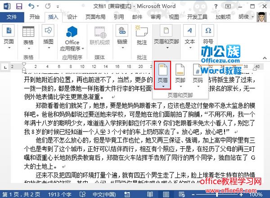This screenshot has width=270, height=198.
Task: Click the 100% zoom level
Action: 256,194
